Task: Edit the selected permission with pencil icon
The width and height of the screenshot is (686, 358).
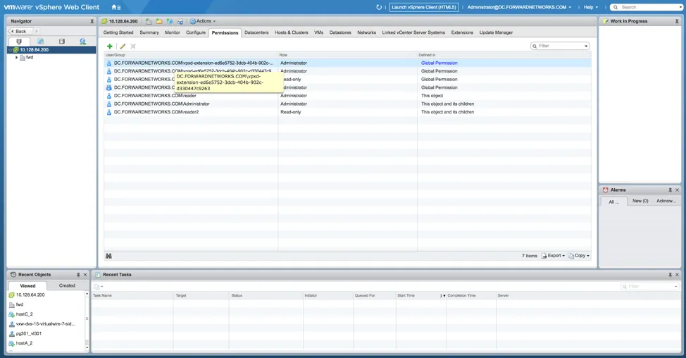Action: [x=123, y=46]
